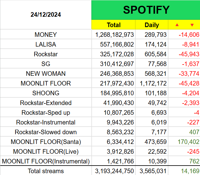Screen dimensions: 200x175
Task: Click the red up triangle icon
Action: click(177, 25)
